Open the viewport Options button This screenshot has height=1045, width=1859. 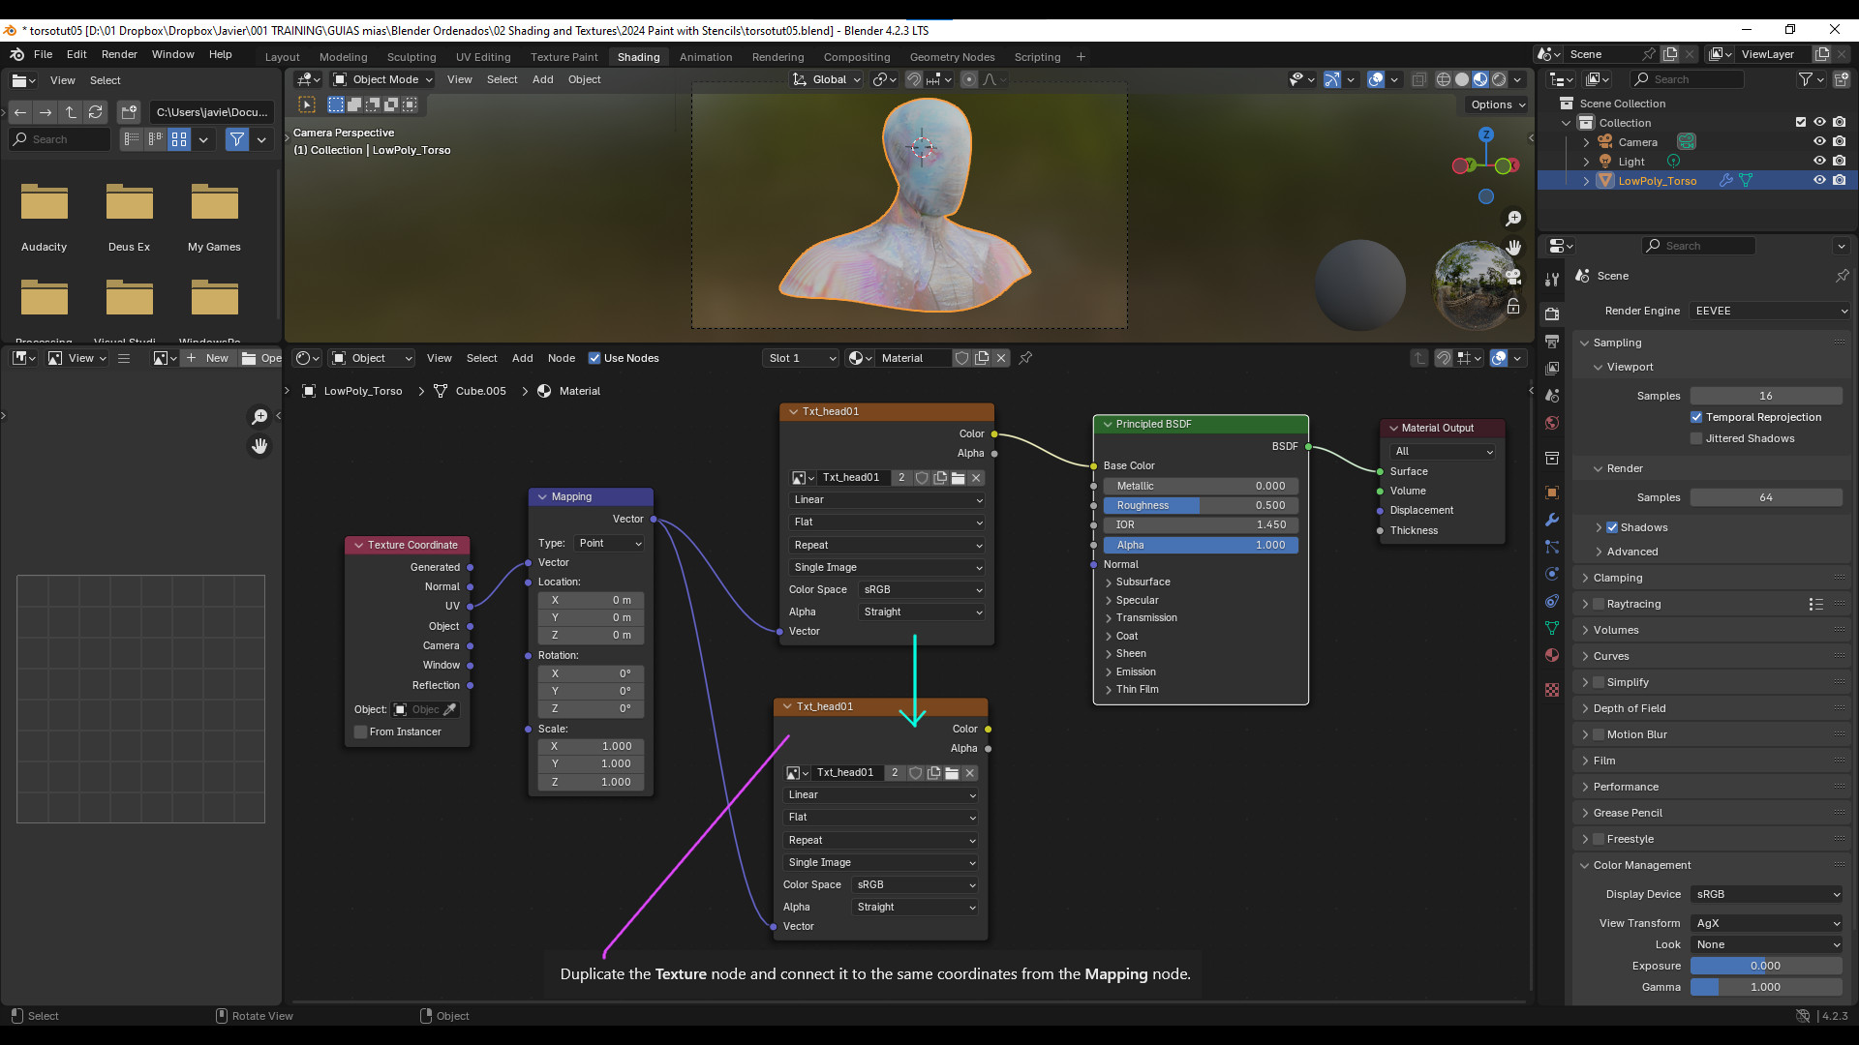tap(1498, 104)
